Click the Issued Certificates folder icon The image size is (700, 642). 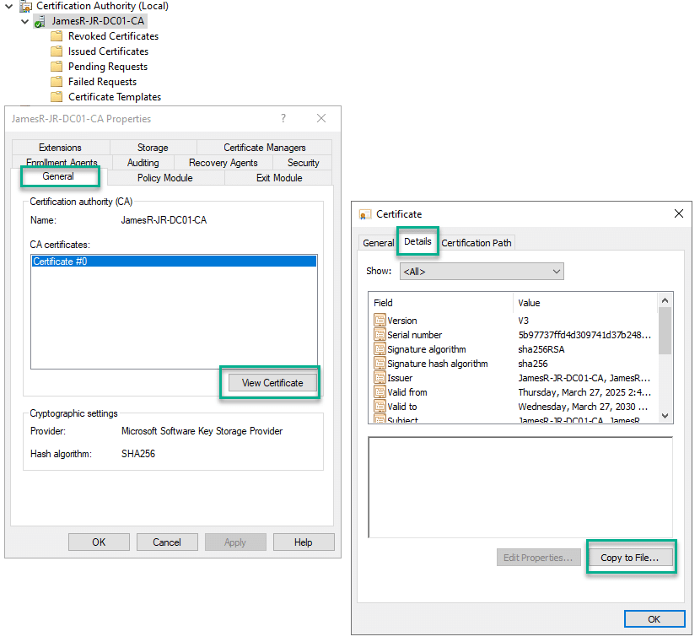57,51
